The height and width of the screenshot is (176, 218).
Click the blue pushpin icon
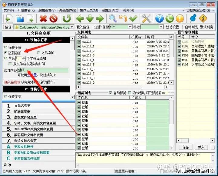pyautogui.click(x=193, y=18)
